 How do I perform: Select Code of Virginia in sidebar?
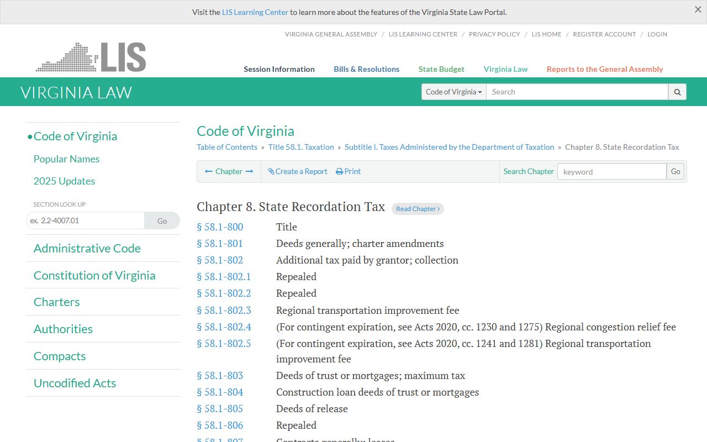pyautogui.click(x=75, y=136)
